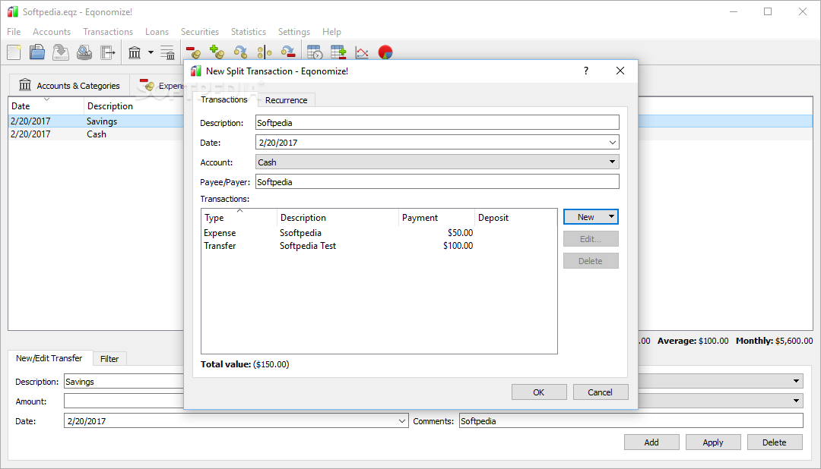The image size is (821, 469).
Task: Open the File menu
Action: [14, 32]
